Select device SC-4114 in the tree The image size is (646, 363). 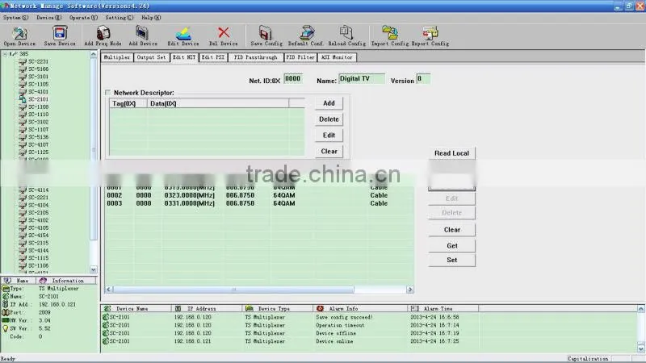coord(38,190)
